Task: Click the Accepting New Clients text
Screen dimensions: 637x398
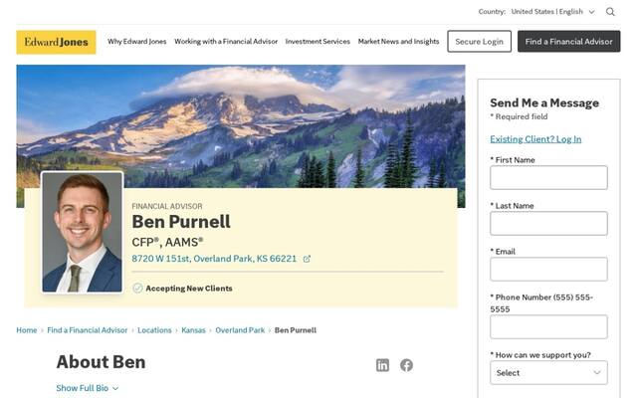Action: [189, 289]
